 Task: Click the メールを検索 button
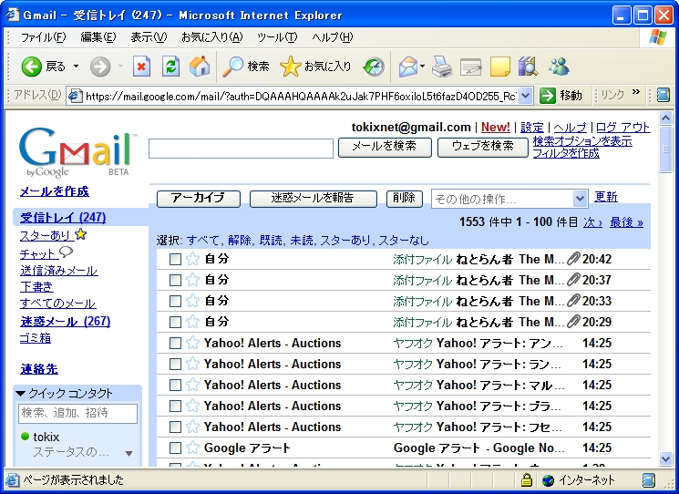pos(385,148)
